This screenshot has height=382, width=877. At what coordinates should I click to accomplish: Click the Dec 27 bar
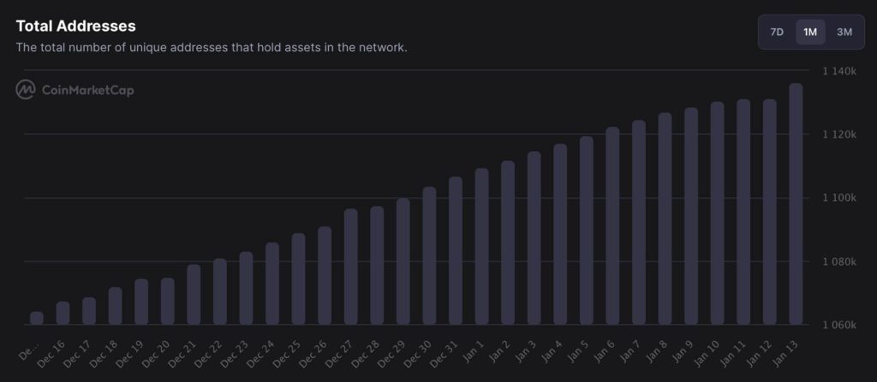coord(350,267)
